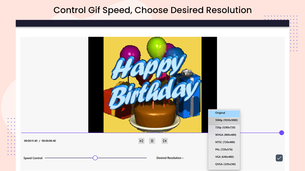Viewport: 305px width, 171px height.
Task: Select PAL (720x576) resolution
Action: pos(224,150)
